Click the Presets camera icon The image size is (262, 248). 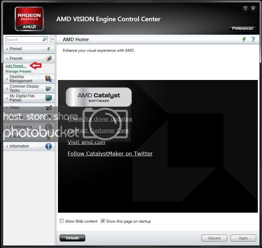coord(49,58)
